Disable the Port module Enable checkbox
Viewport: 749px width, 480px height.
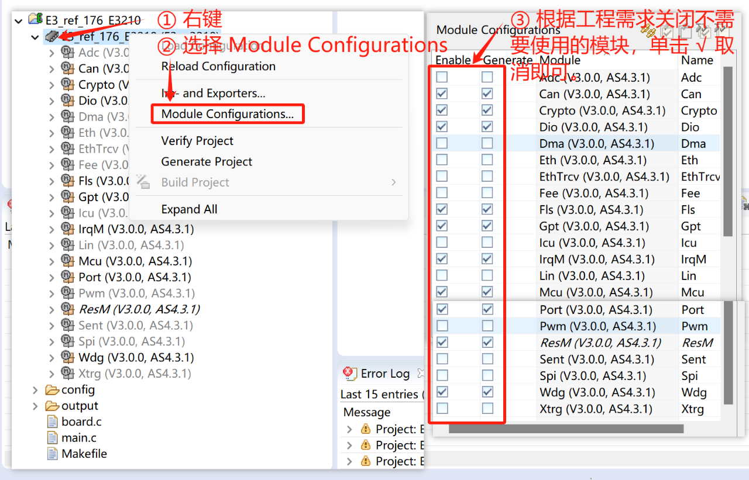[441, 309]
